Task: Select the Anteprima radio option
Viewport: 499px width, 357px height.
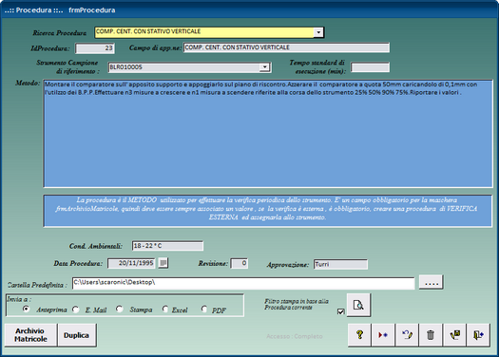Action: [x=26, y=309]
